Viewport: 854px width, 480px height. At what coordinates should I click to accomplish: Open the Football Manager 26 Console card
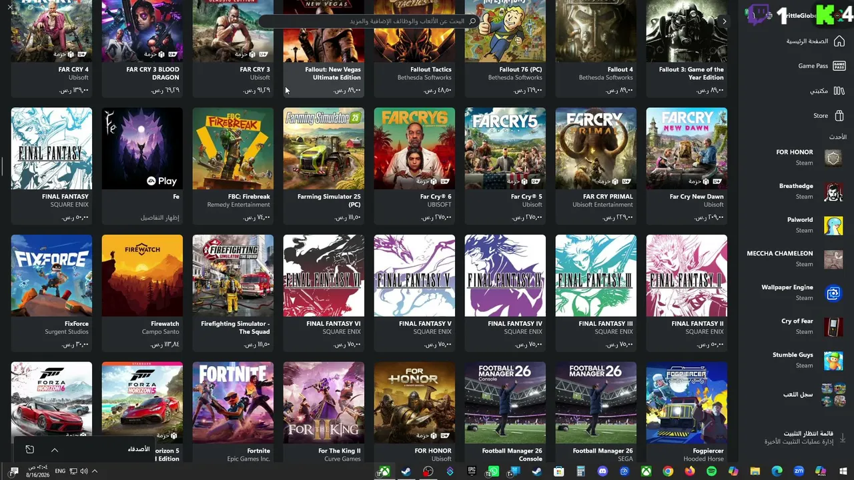pos(505,412)
